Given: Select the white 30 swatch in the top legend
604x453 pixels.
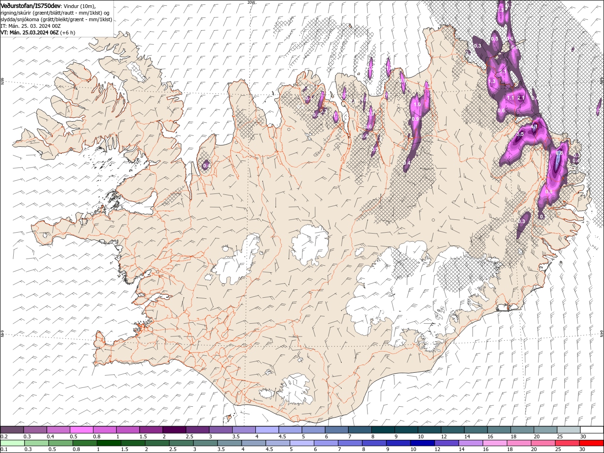Looking at the screenshot, I should tap(592, 429).
